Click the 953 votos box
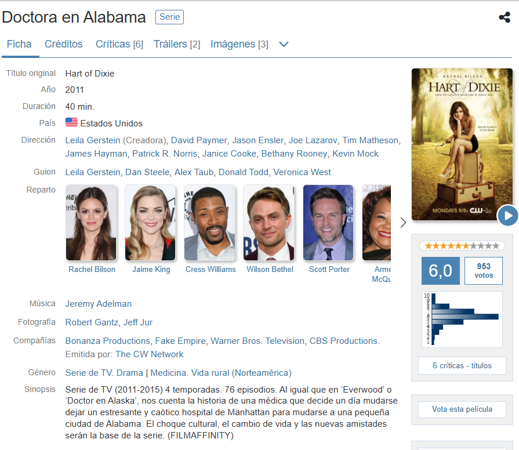Viewport: 519px width, 450px height. [483, 271]
